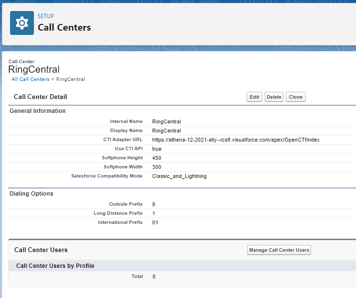Click the RingCentral page heading
356x298 pixels.
(34, 69)
